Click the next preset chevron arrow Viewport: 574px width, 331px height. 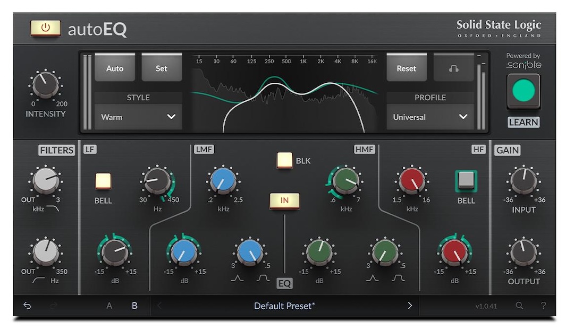pyautogui.click(x=410, y=306)
